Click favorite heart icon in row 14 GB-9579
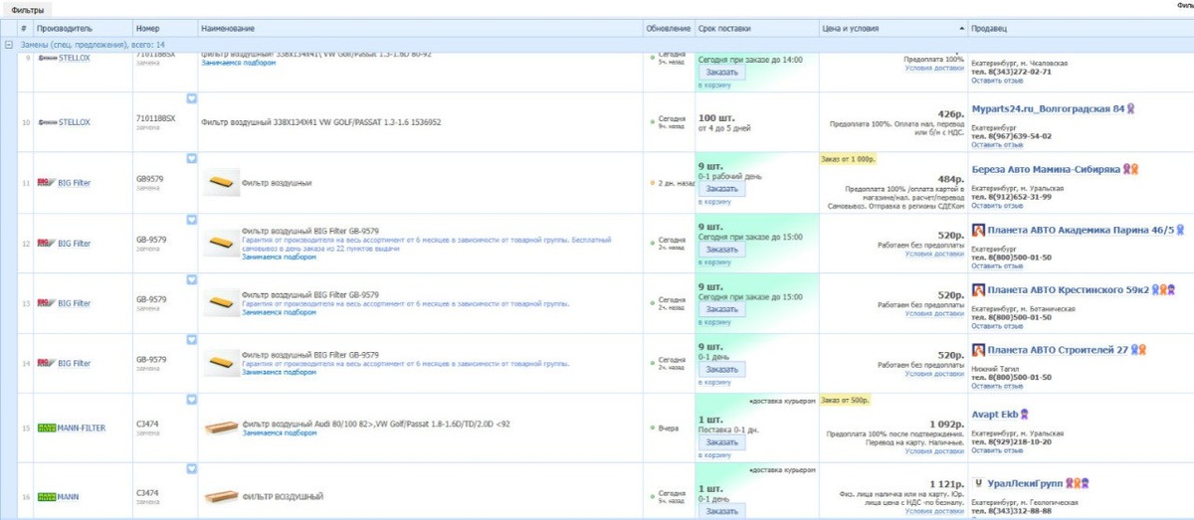The image size is (1194, 520). click(x=192, y=339)
